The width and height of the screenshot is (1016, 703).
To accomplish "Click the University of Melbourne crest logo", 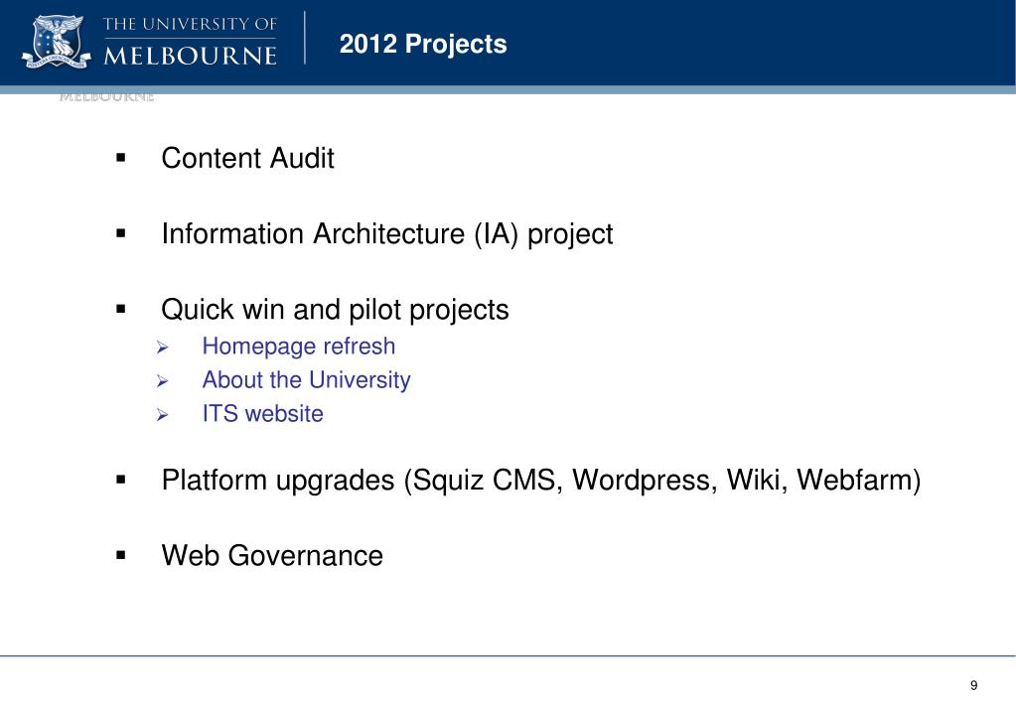I will [57, 42].
